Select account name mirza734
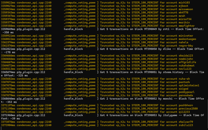This screenshot has height=130, width=208. point(185,19)
